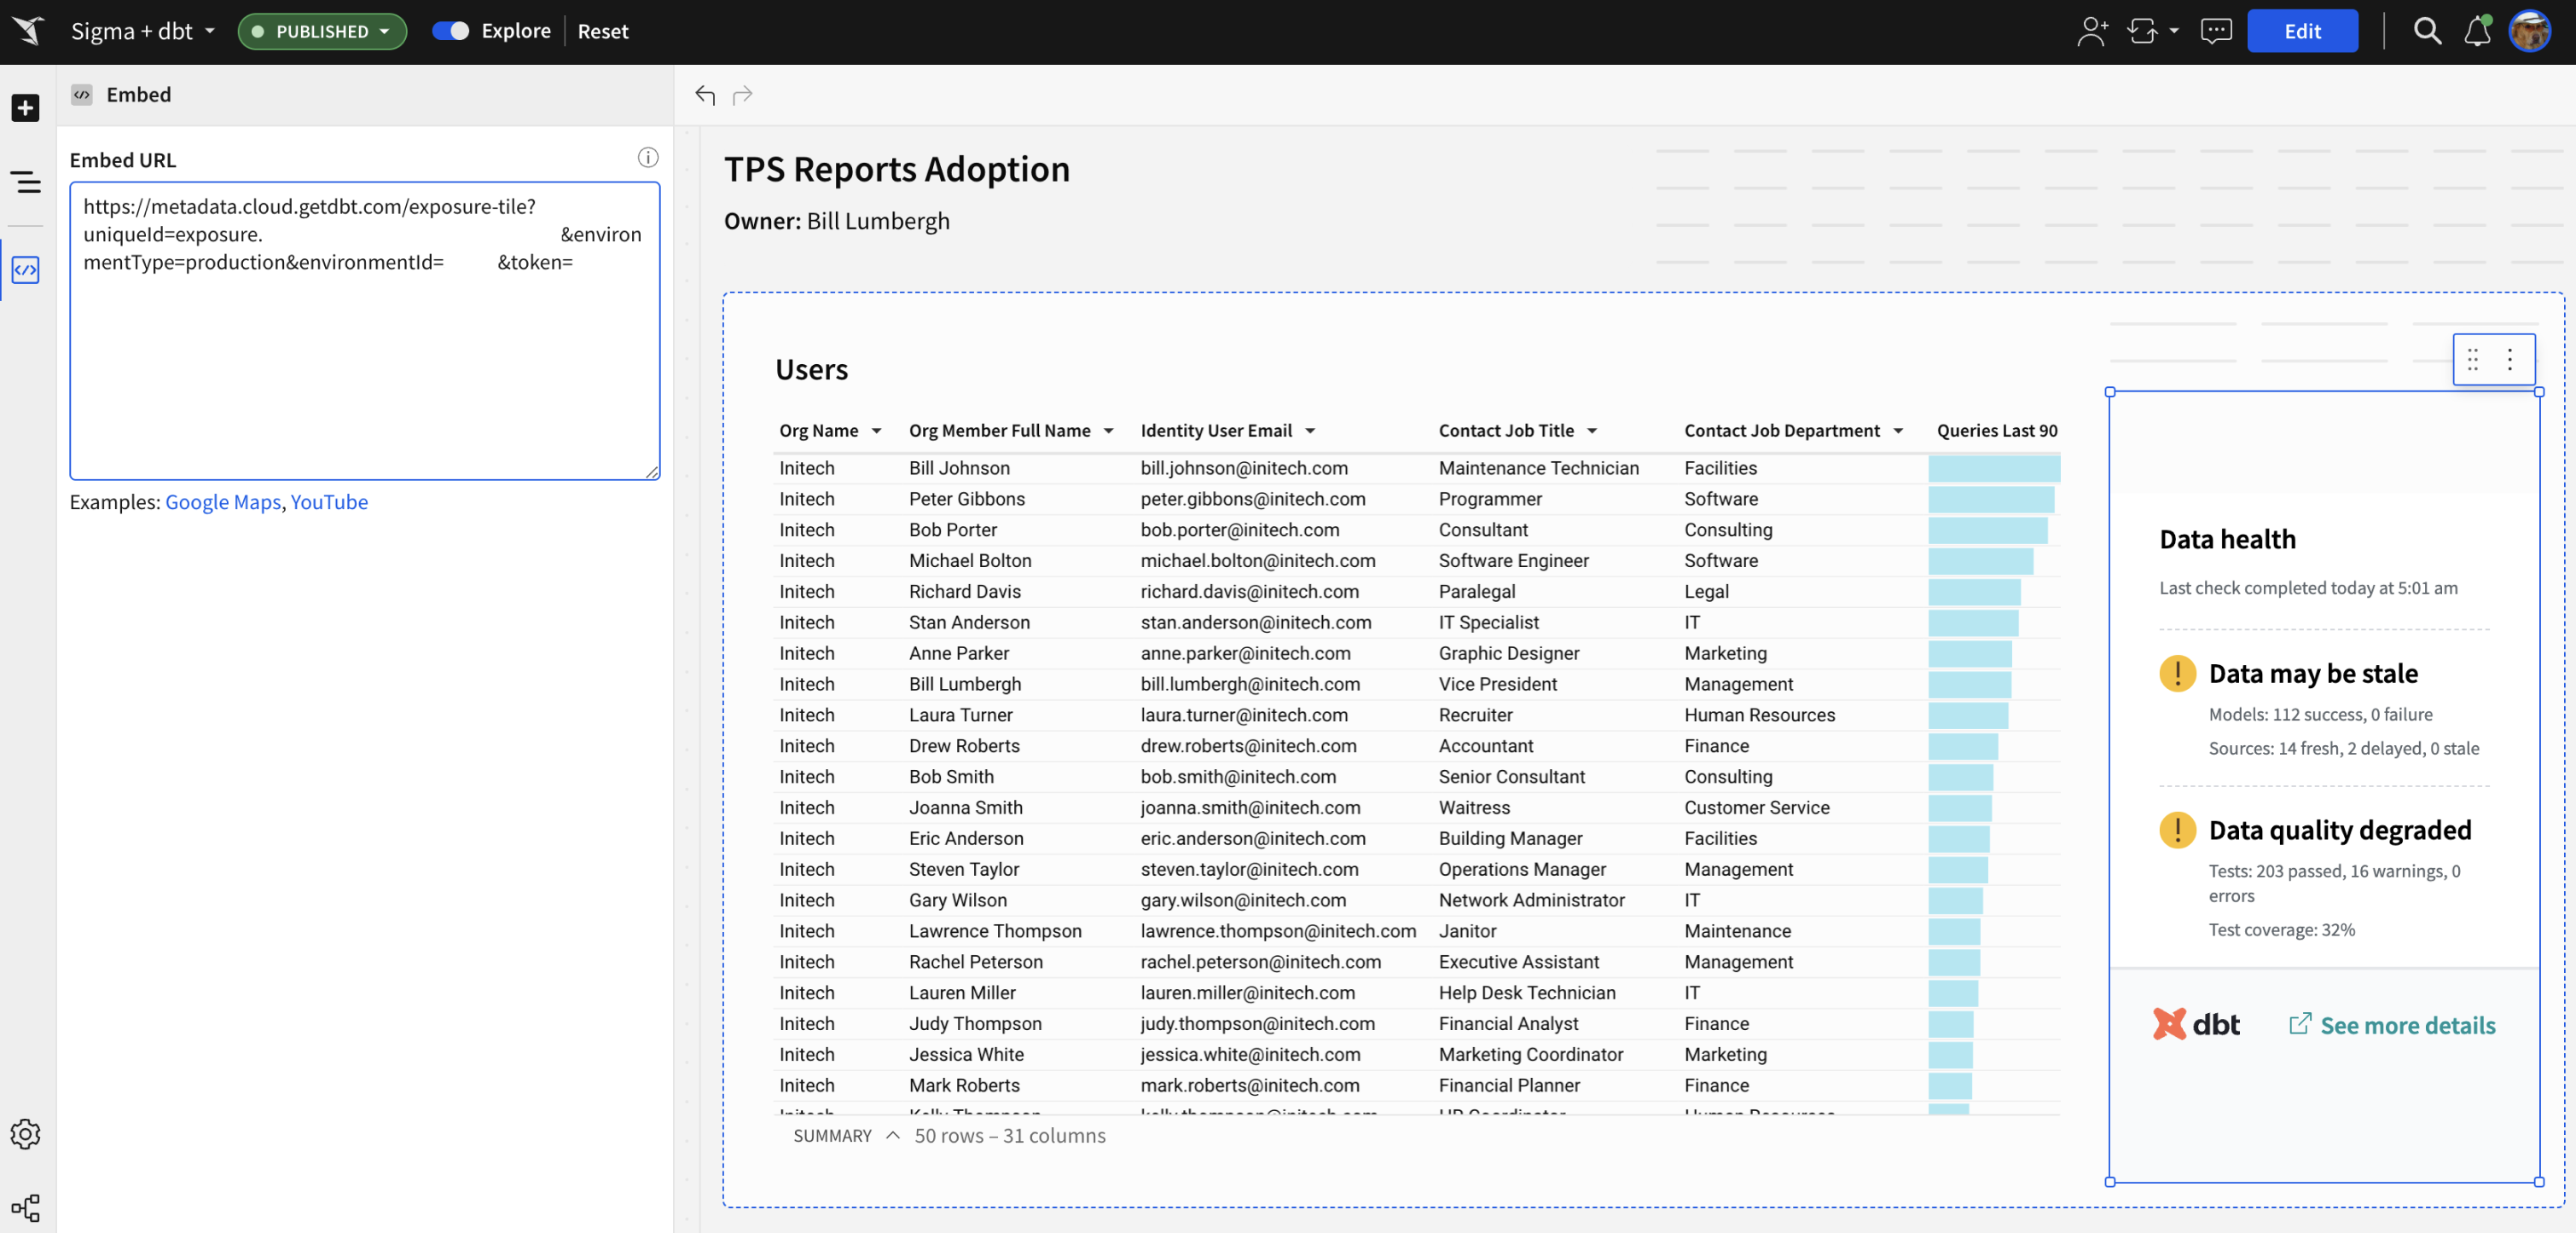The image size is (2576, 1233).
Task: Click Reset in the top bar
Action: [603, 31]
